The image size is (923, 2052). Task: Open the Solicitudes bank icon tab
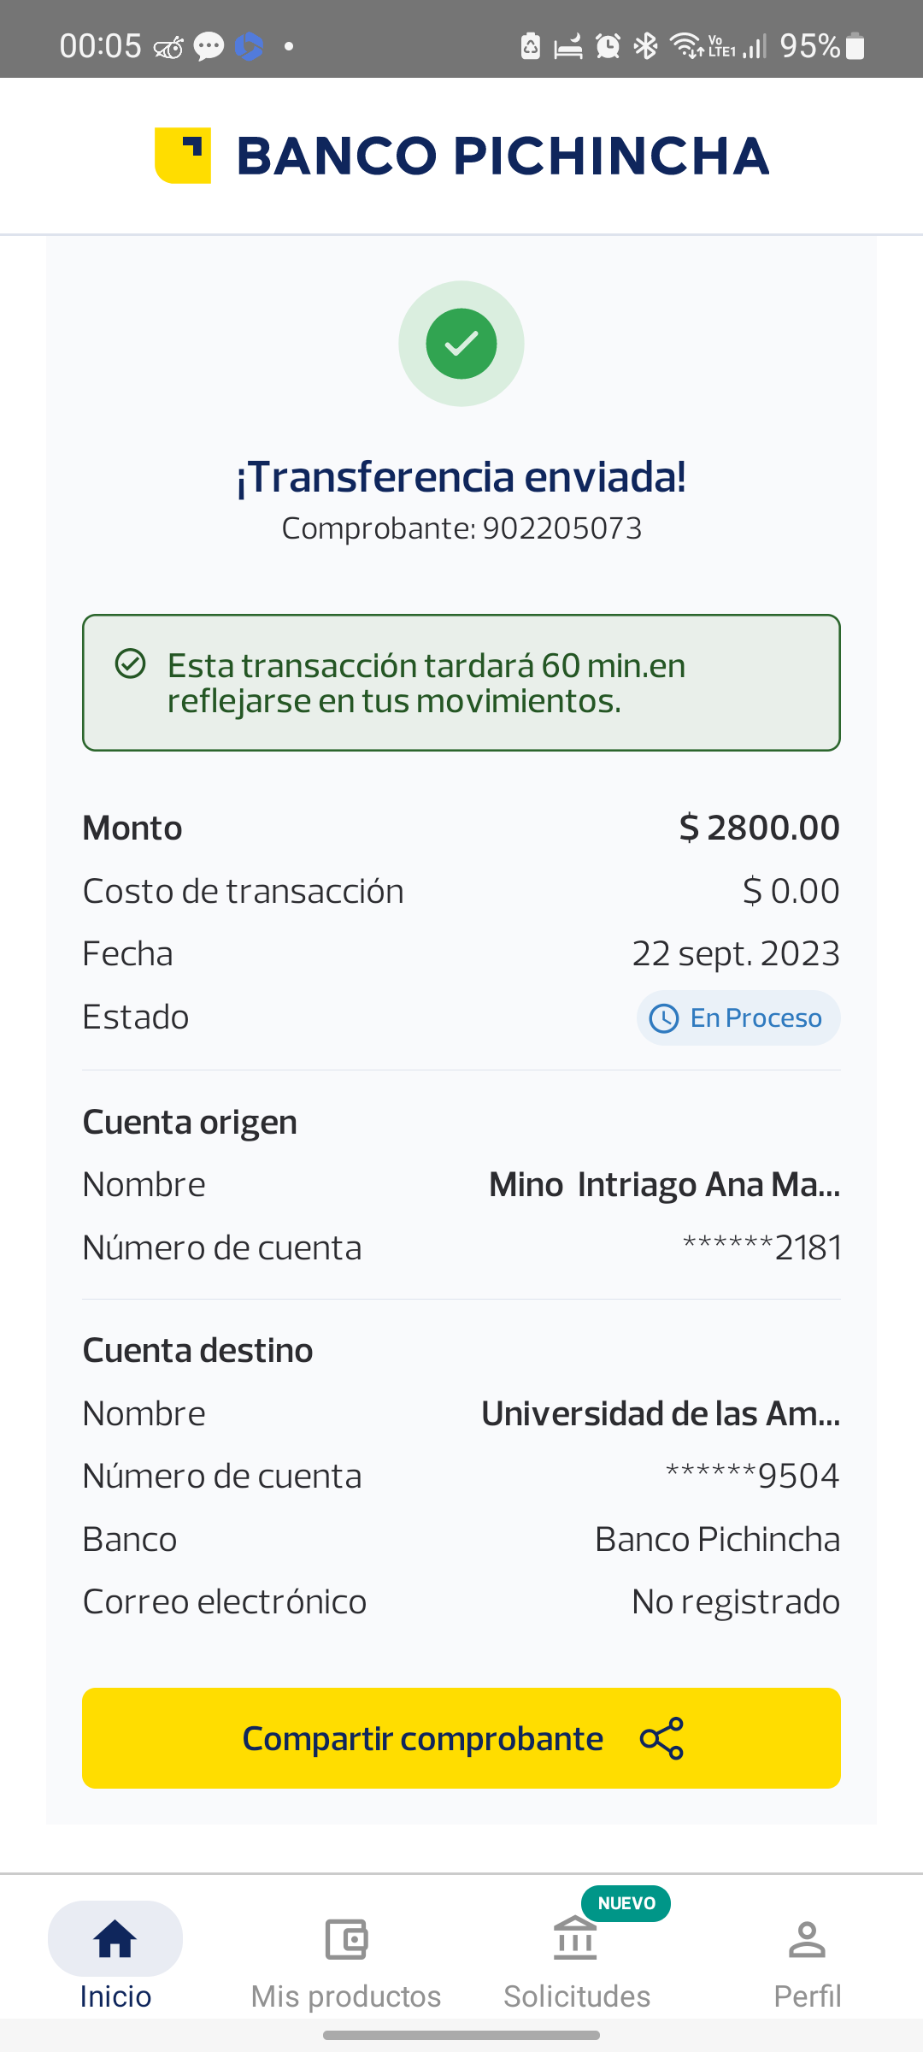[x=576, y=1955]
